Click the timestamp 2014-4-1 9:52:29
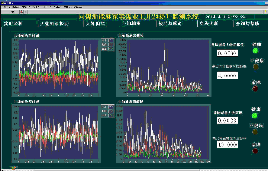The height and width of the screenshot is (171, 268). pyautogui.click(x=225, y=17)
